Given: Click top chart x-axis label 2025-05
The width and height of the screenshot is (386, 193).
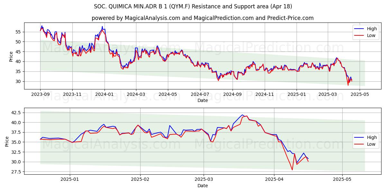Looking at the screenshot, I should (360, 95).
